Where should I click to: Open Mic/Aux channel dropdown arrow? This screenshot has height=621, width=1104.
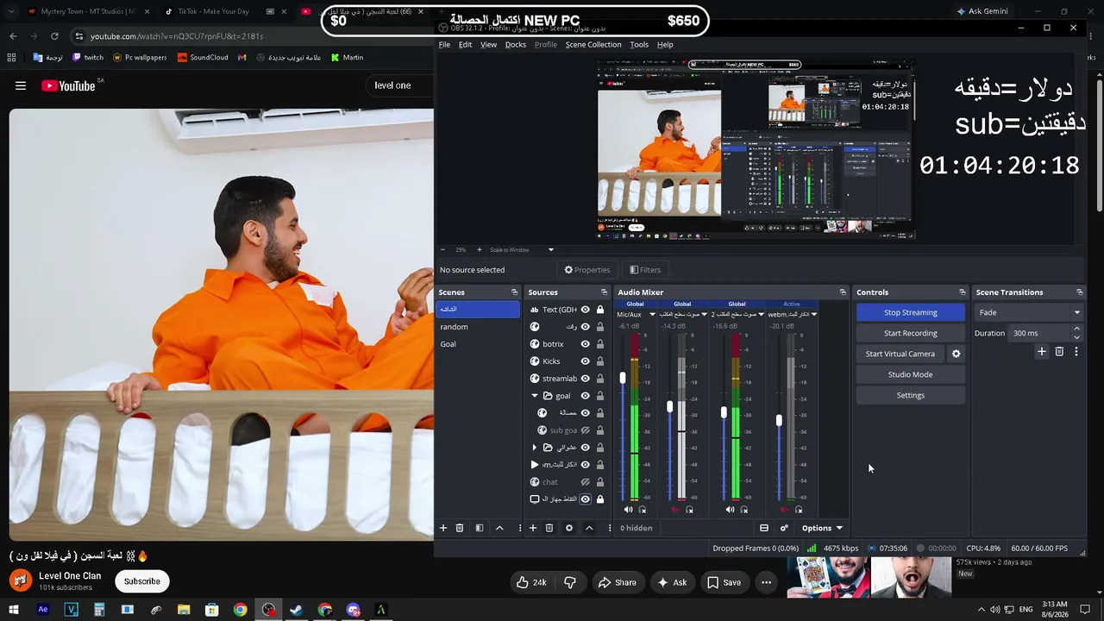pos(652,315)
